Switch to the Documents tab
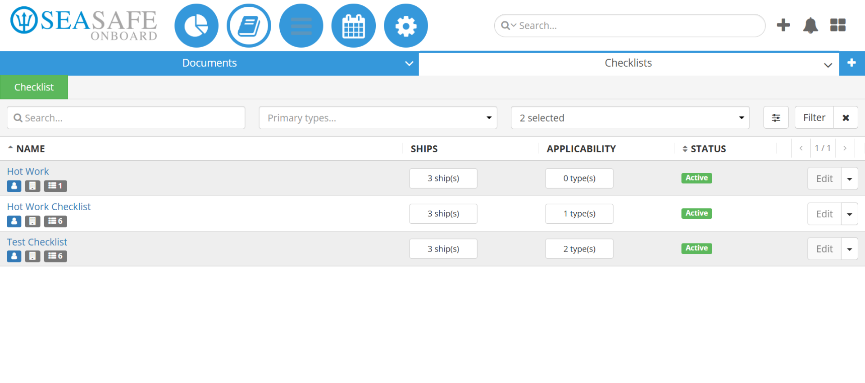 209,63
